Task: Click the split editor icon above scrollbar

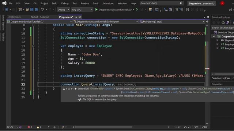Action: 207,21
